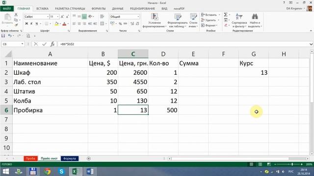Click the Undo arrow icon
Screen dimensions: 314x176
10,36
